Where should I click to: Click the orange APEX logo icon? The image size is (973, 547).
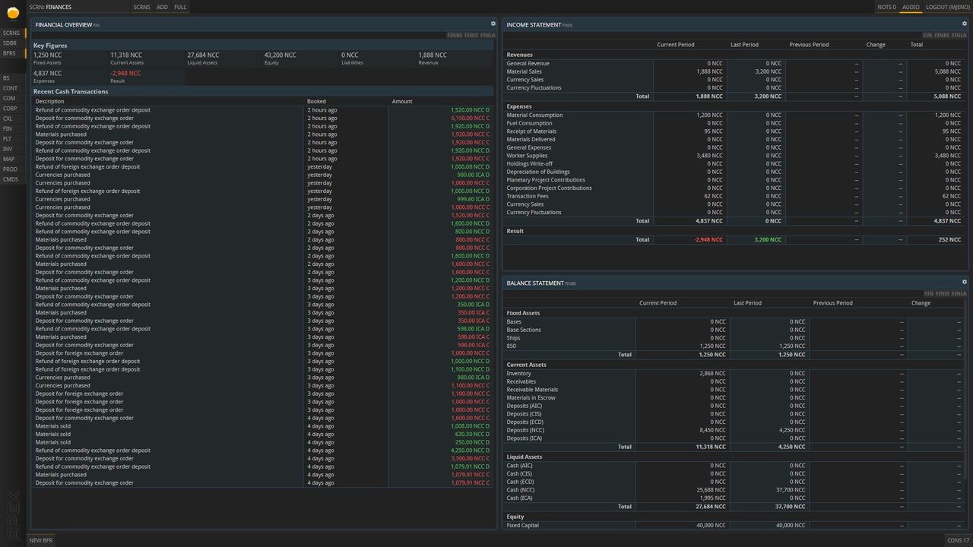(x=13, y=12)
